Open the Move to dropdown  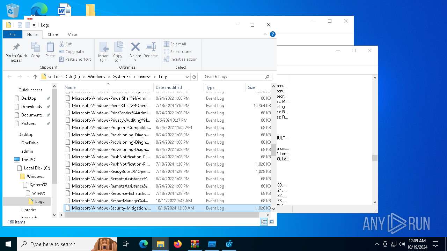tap(103, 52)
